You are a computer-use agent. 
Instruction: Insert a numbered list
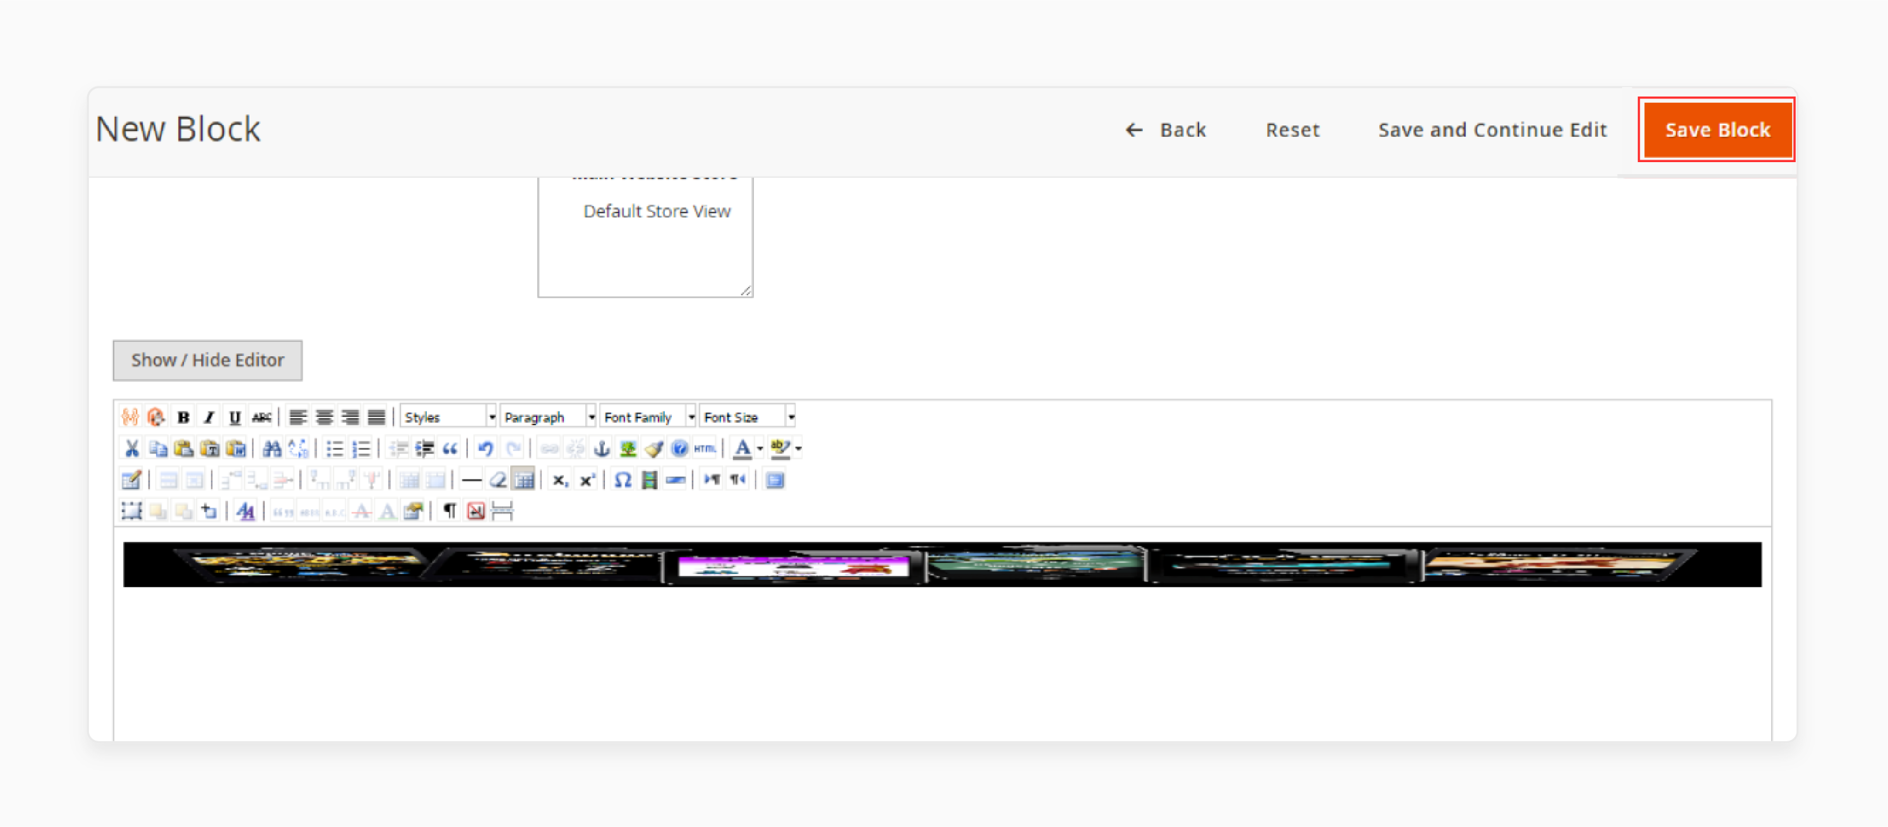tap(361, 447)
